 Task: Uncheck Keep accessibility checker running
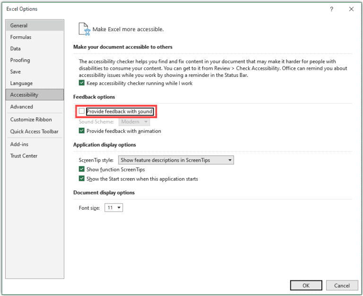[x=81, y=83]
